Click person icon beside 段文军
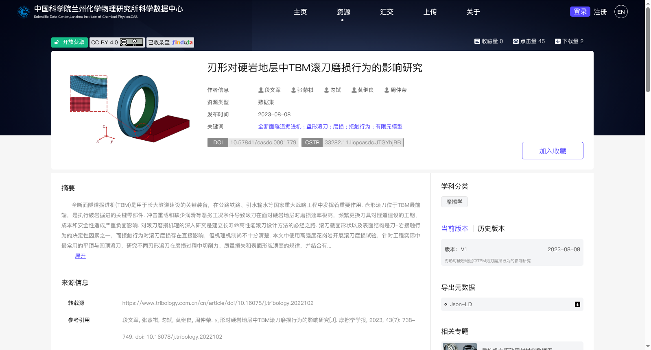The height and width of the screenshot is (350, 651). pos(261,90)
